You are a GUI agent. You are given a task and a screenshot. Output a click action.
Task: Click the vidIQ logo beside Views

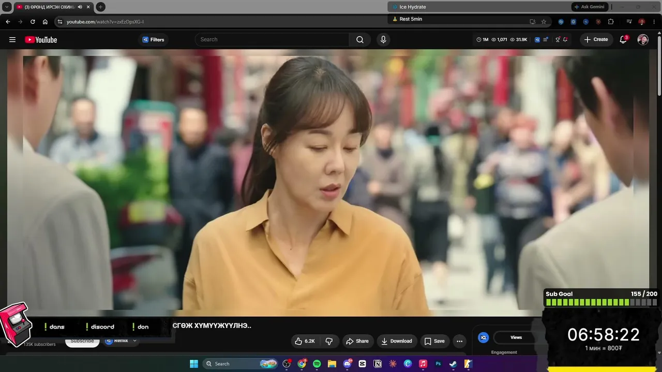[x=484, y=337]
